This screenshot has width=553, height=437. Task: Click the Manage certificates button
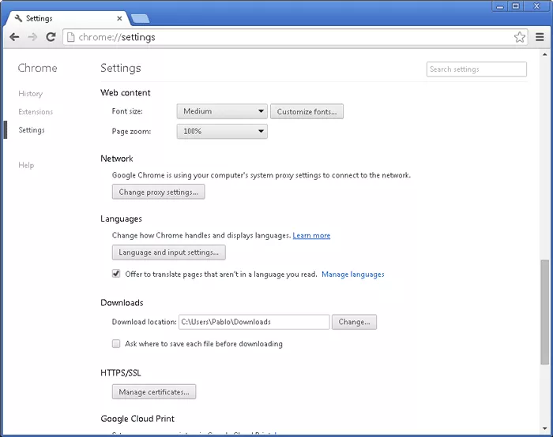click(x=154, y=392)
